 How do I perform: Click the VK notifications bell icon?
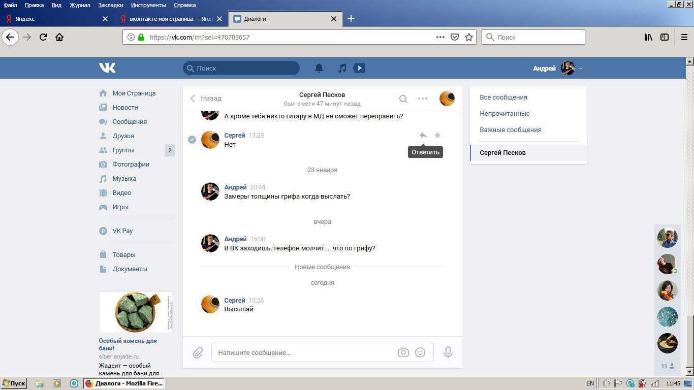coord(319,68)
